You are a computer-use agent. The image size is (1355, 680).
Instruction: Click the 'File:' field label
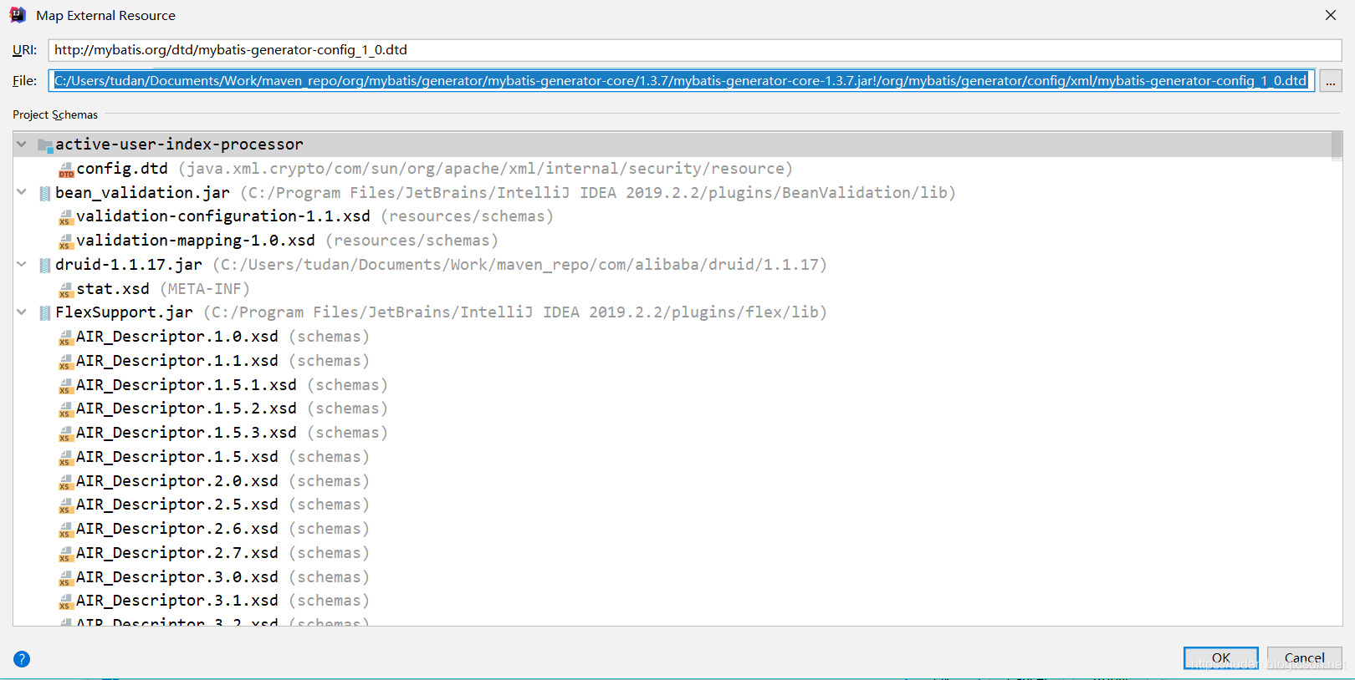coord(24,81)
